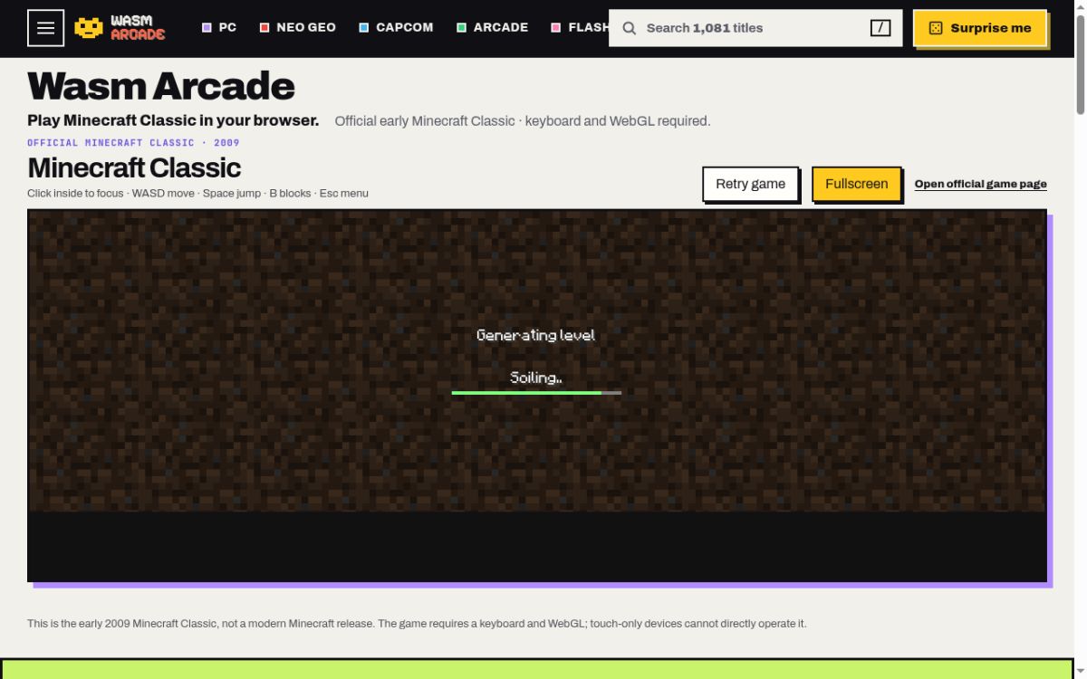The width and height of the screenshot is (1087, 679).
Task: Click the Surprise me button
Action: (980, 28)
